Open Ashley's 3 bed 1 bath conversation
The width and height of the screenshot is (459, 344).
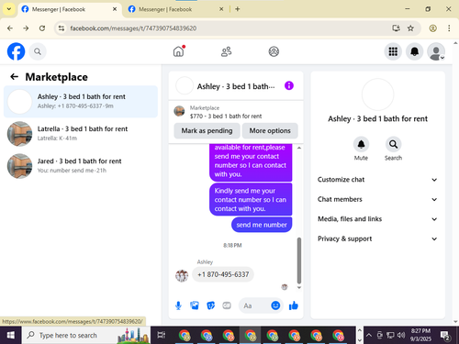tap(81, 102)
